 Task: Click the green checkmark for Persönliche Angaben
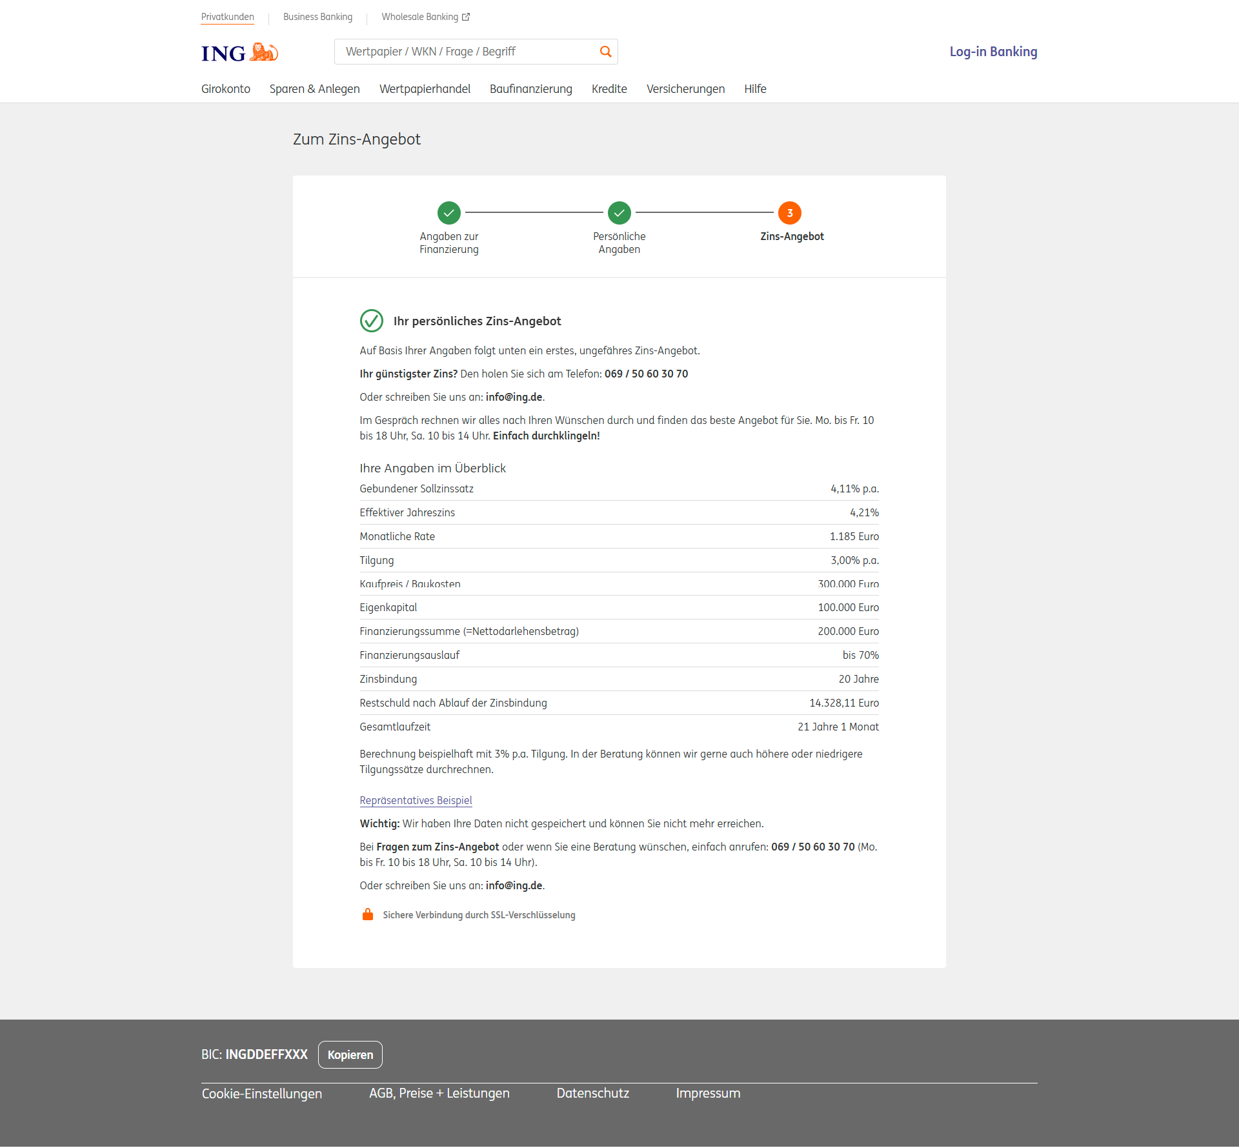tap(619, 213)
